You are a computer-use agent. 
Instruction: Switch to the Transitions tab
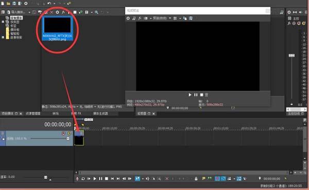(56, 113)
